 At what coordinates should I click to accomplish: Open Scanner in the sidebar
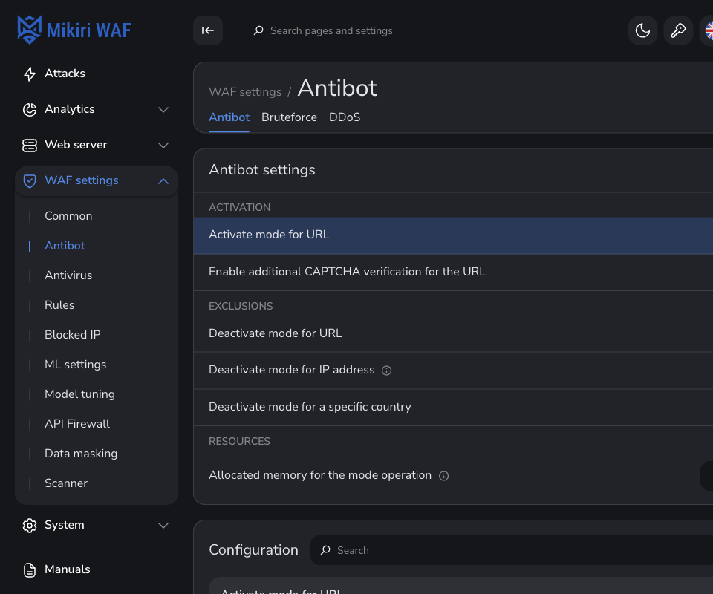click(x=66, y=483)
